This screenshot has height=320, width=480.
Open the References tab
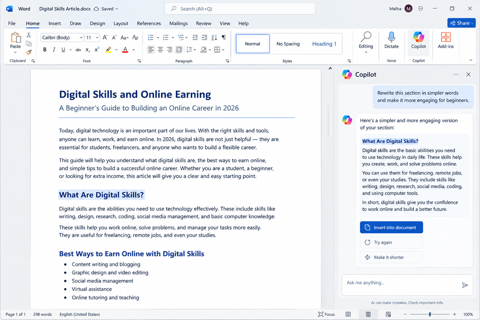tap(149, 23)
